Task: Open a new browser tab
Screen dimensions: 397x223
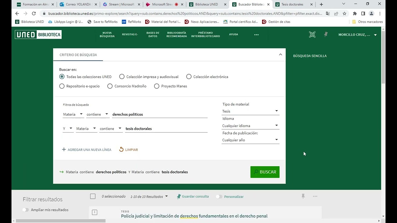Action: click(321, 4)
